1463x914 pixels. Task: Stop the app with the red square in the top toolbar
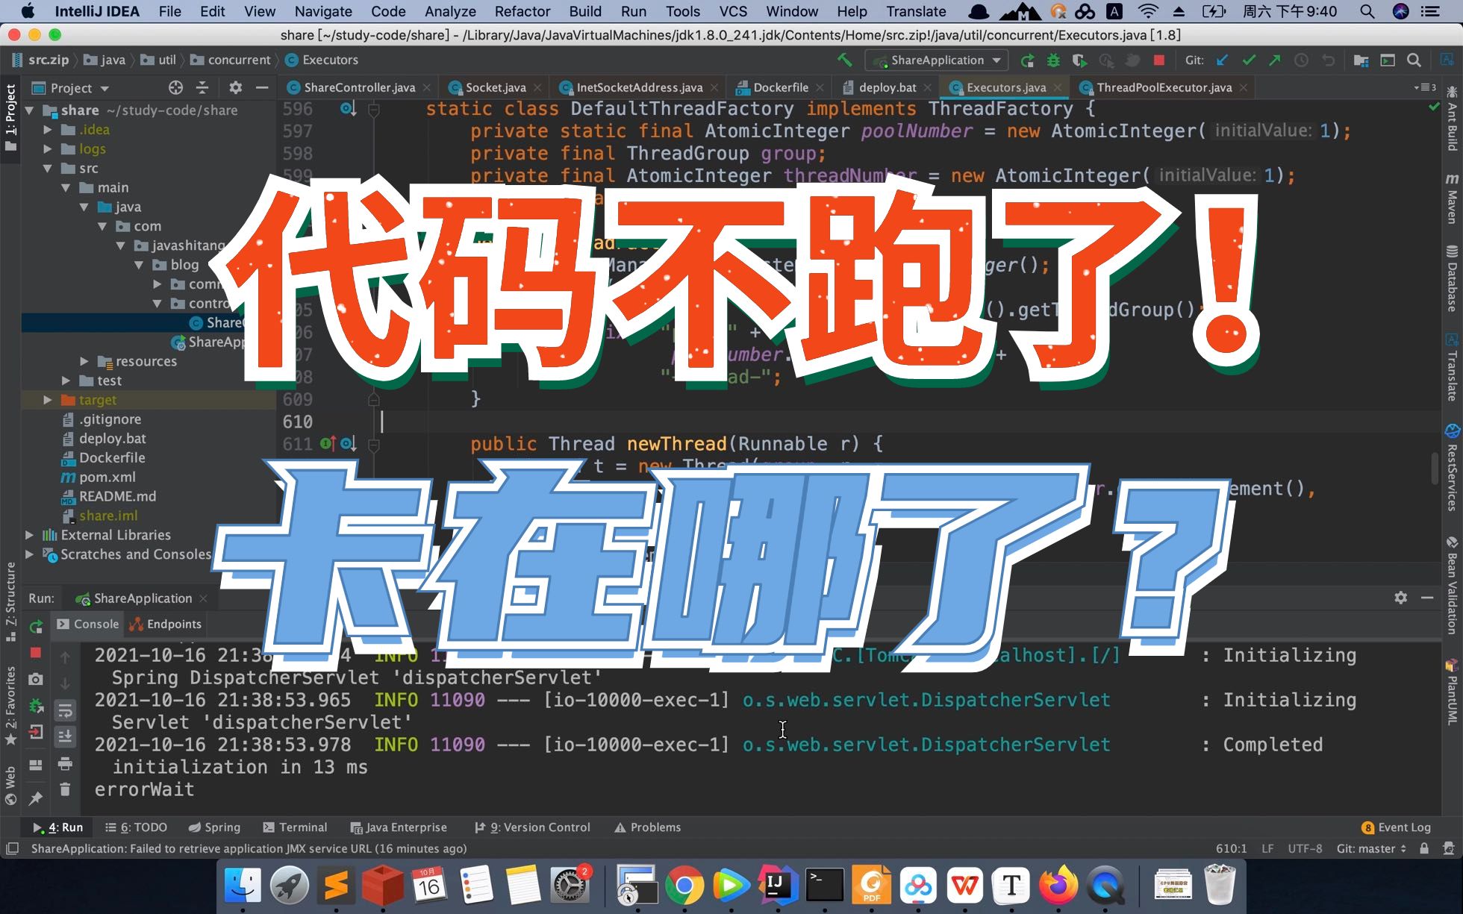pyautogui.click(x=1158, y=60)
